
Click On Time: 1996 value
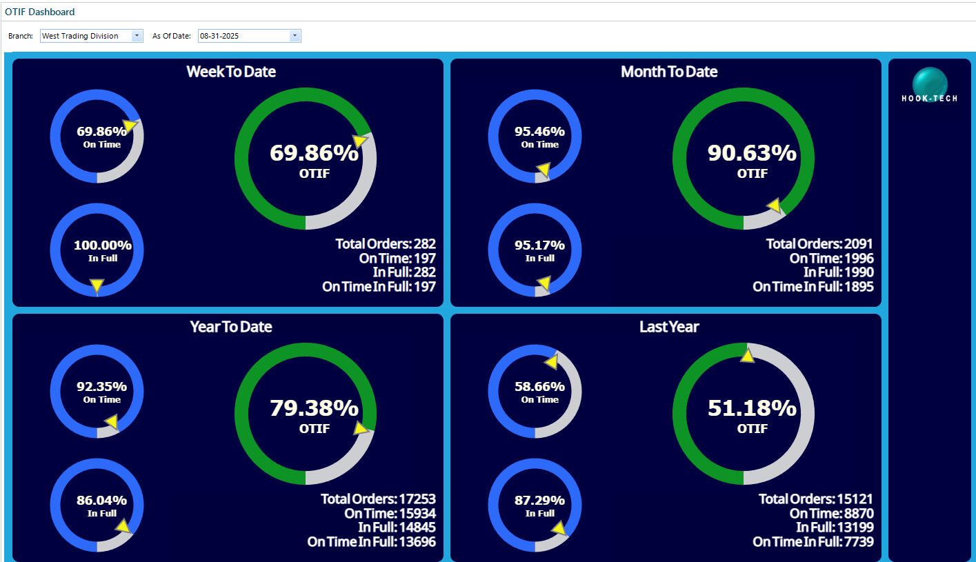[832, 258]
